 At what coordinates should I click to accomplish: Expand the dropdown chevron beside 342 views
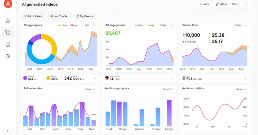point(95,78)
